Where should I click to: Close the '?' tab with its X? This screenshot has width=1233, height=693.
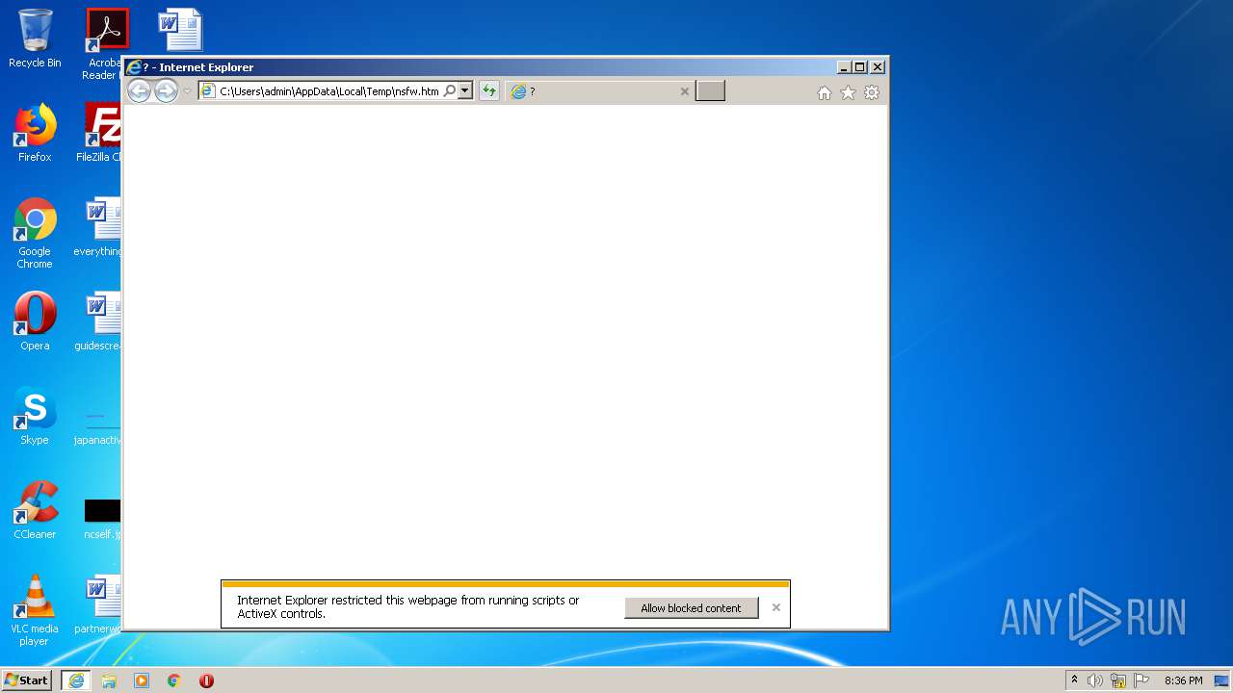click(685, 91)
